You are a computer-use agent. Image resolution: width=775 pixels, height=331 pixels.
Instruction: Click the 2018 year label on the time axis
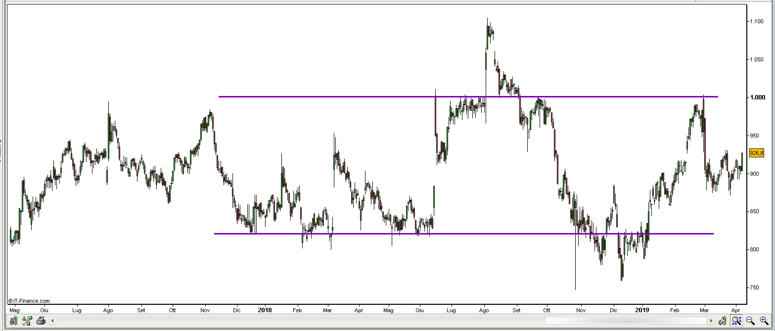[265, 310]
